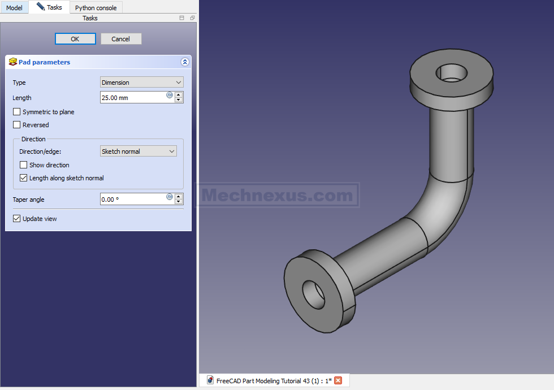This screenshot has height=390, width=554.
Task: Decrease Taper angle with down arrow
Action: pos(179,202)
